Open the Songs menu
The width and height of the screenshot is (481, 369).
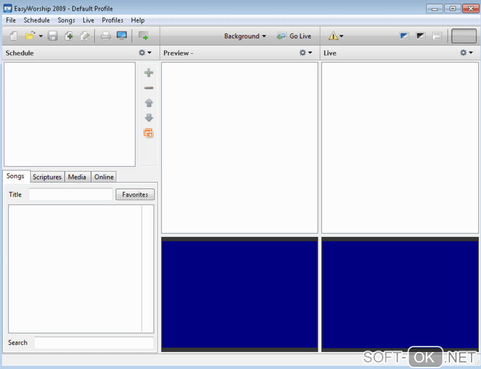pos(66,20)
